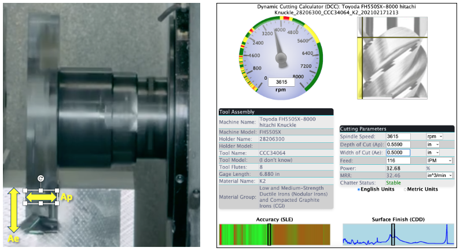
Task: Open the MRR in^3/min unit dropdown
Action: point(439,175)
